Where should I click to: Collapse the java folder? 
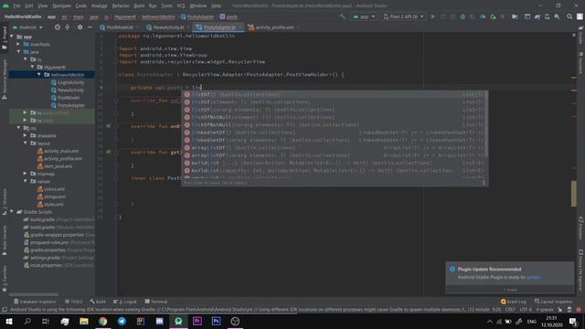pos(18,52)
